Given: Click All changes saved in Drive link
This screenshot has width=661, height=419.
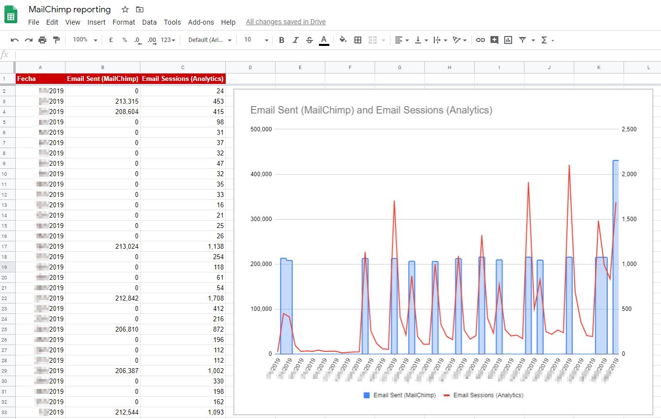Looking at the screenshot, I should click(286, 22).
